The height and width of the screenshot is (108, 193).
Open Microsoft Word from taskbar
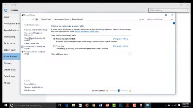[100, 105]
